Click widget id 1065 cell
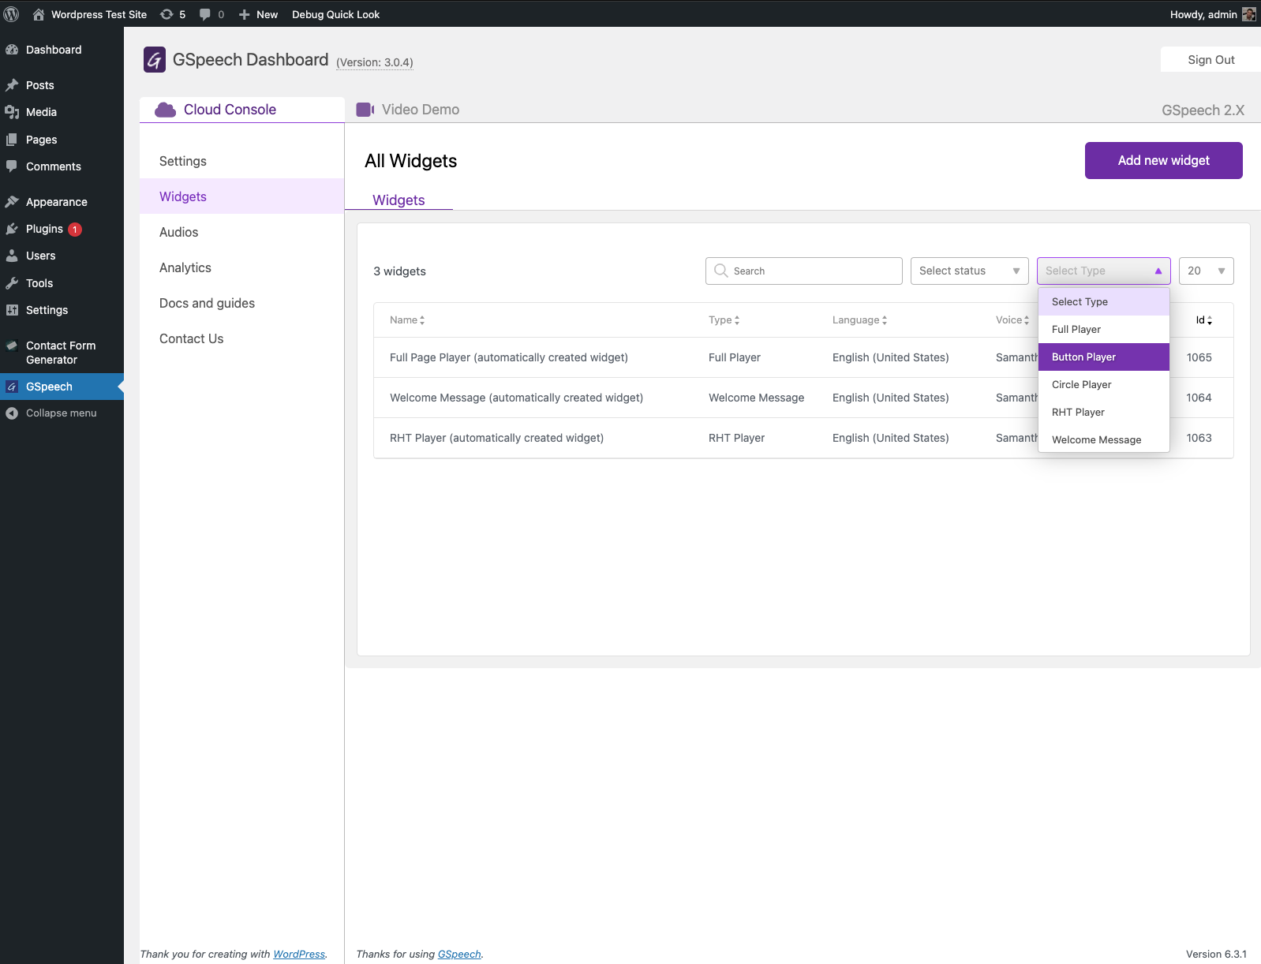The height and width of the screenshot is (964, 1261). pos(1199,357)
